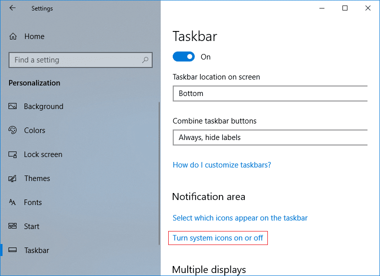
Task: Select the Background picture icon
Action: coord(13,106)
